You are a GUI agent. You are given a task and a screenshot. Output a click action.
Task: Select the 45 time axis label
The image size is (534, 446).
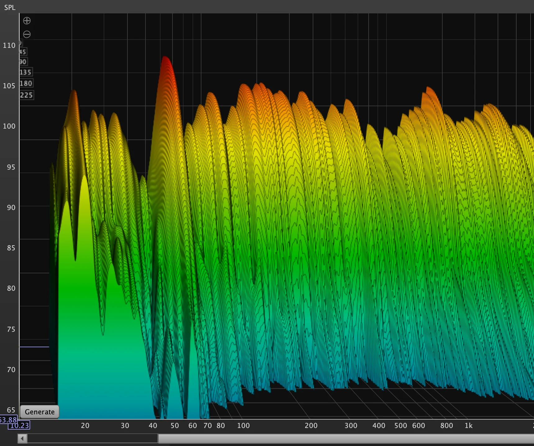[23, 52]
